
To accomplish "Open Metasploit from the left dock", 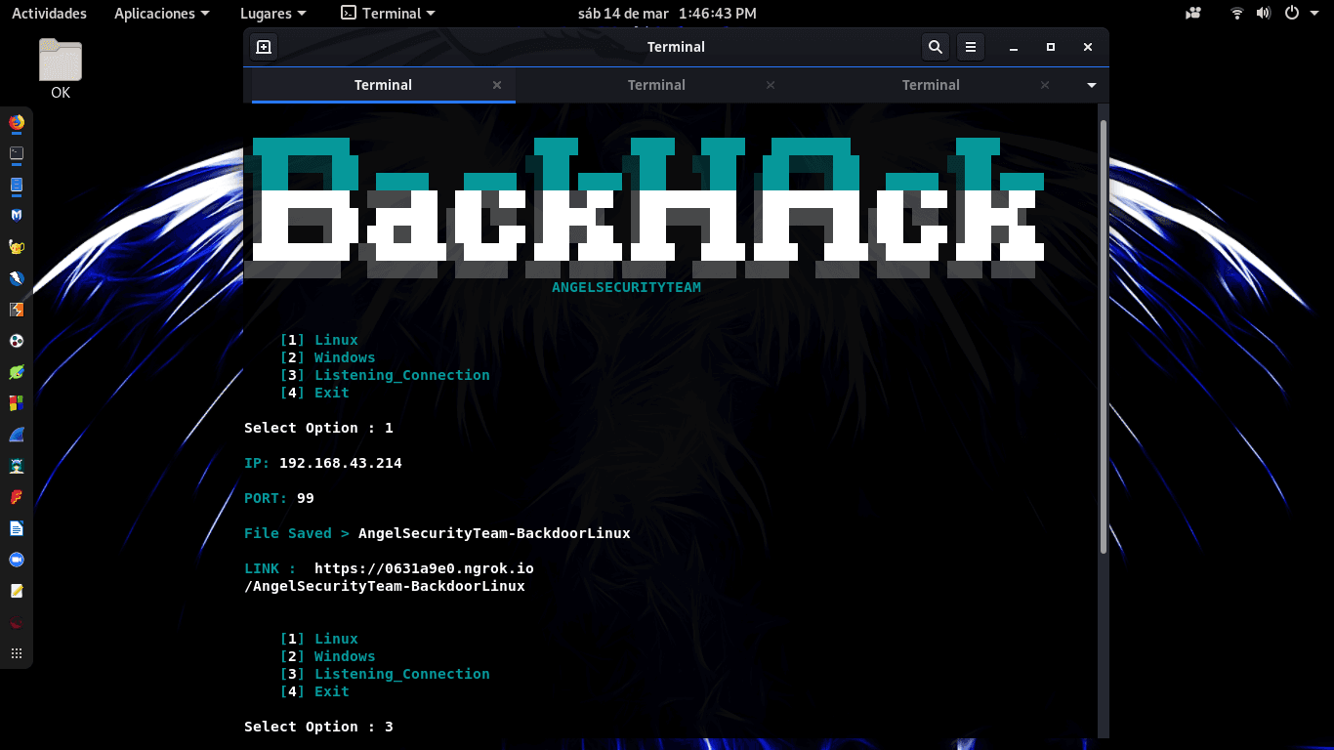I will (16, 215).
